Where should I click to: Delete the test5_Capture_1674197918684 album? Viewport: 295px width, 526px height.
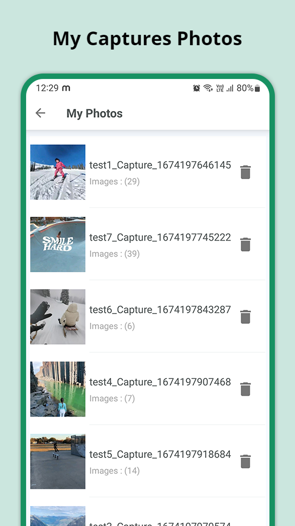[x=246, y=461]
